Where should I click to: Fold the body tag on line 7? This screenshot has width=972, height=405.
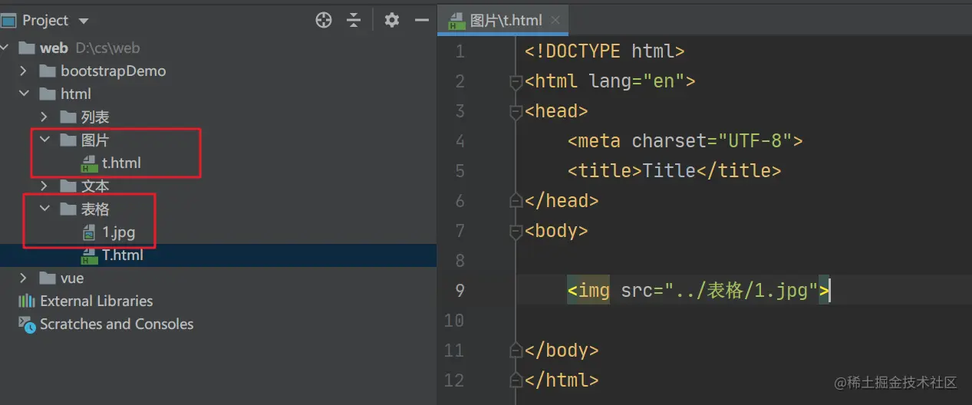coord(516,231)
